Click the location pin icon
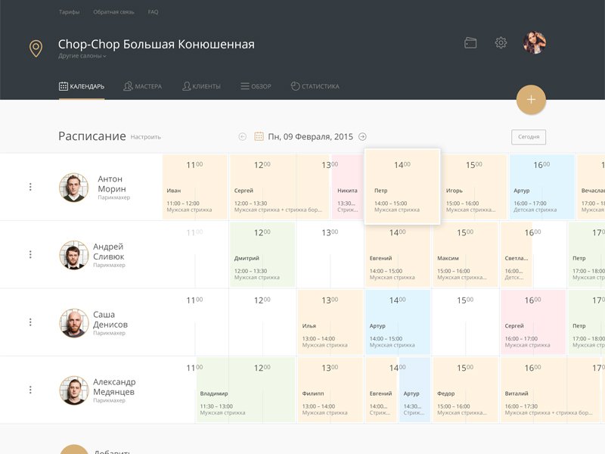The width and height of the screenshot is (605, 454). pyautogui.click(x=36, y=48)
